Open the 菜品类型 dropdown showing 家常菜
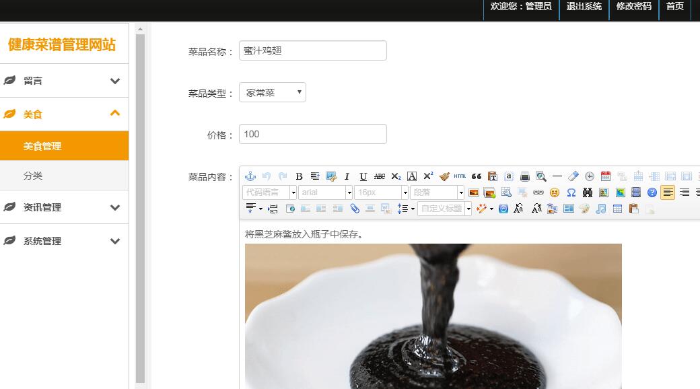Screen dimensions: 700x389 pos(273,92)
